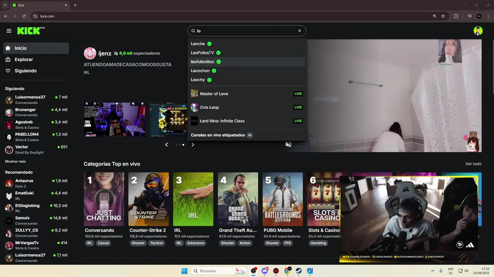This screenshot has width=494, height=277.
Task: Open the recommended channel Antaurus
Action: 36,183
